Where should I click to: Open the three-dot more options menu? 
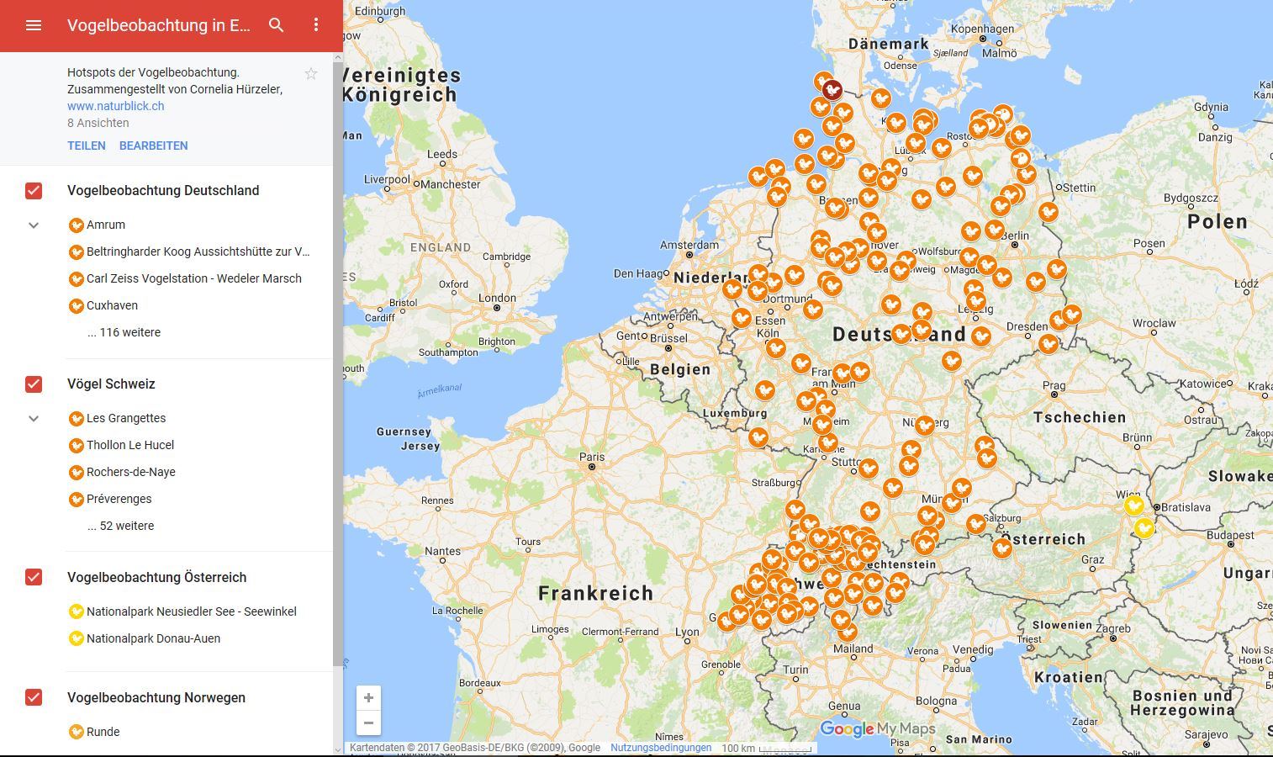[316, 25]
